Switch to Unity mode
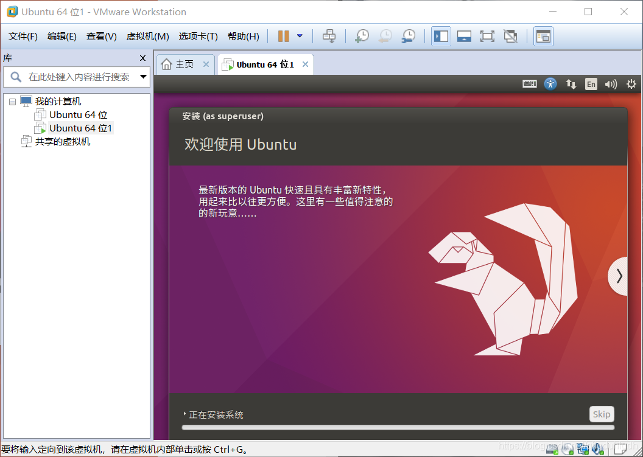 tap(510, 36)
